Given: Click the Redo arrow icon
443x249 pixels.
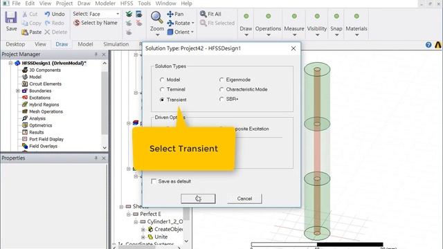Looking at the screenshot, I should (x=47, y=23).
